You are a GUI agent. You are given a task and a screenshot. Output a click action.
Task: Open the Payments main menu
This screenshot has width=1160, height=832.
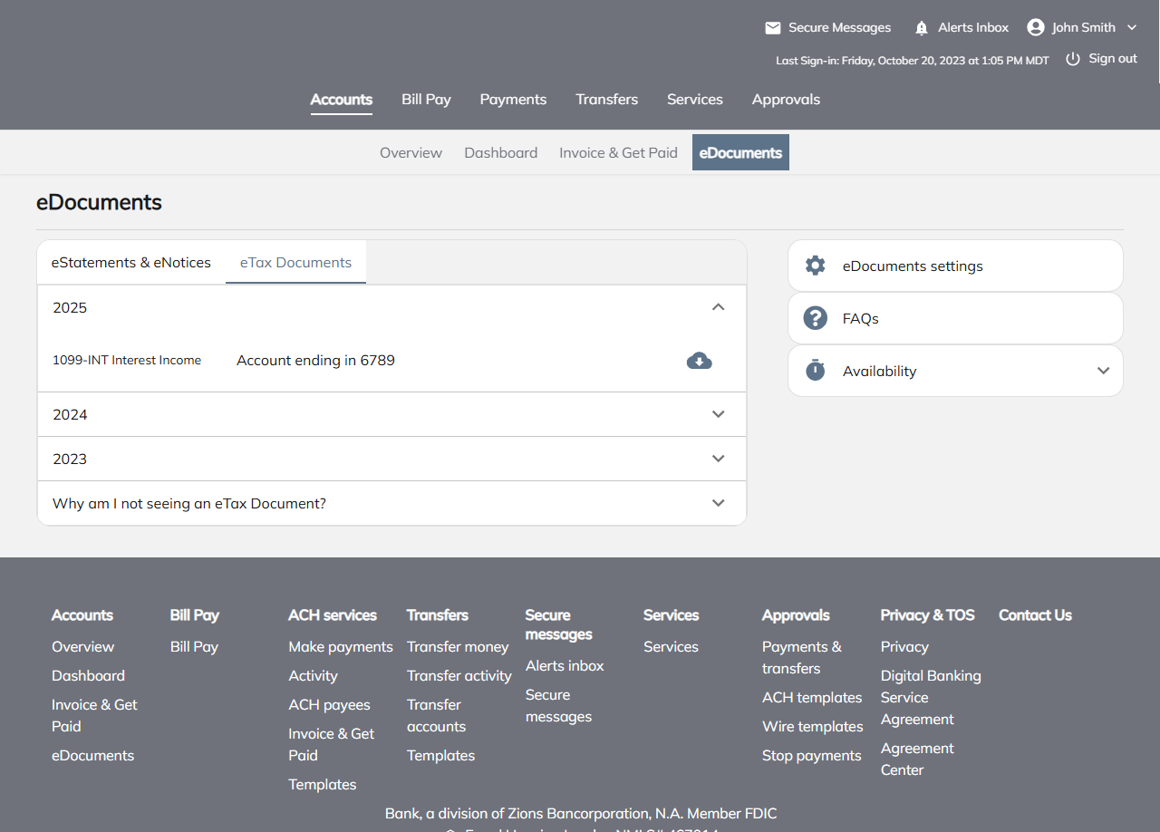pyautogui.click(x=513, y=100)
